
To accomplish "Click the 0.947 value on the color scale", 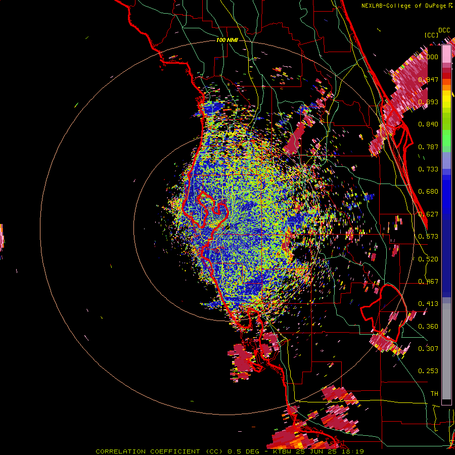I will 428,79.
